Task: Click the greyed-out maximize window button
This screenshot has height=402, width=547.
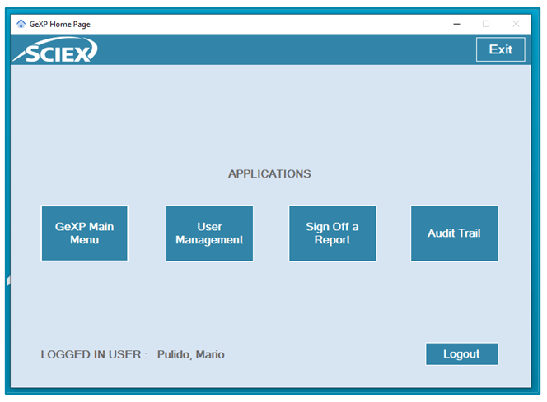Action: [x=486, y=24]
